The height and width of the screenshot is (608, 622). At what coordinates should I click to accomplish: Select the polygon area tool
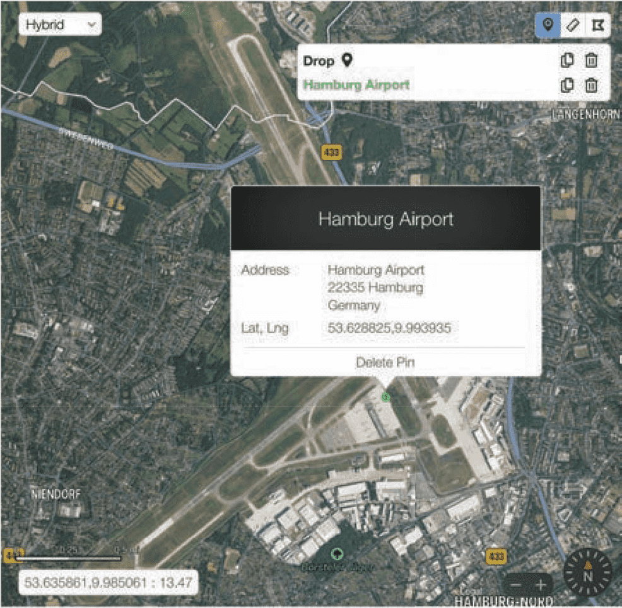(x=597, y=25)
